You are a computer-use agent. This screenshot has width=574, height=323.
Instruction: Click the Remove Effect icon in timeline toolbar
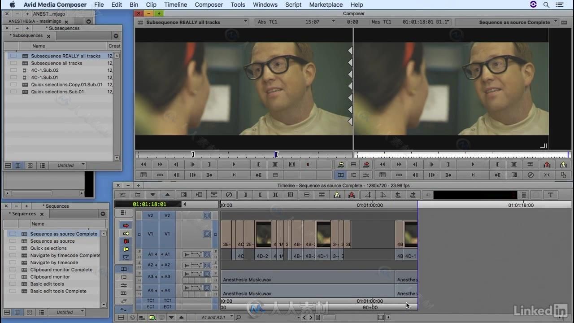click(x=229, y=195)
